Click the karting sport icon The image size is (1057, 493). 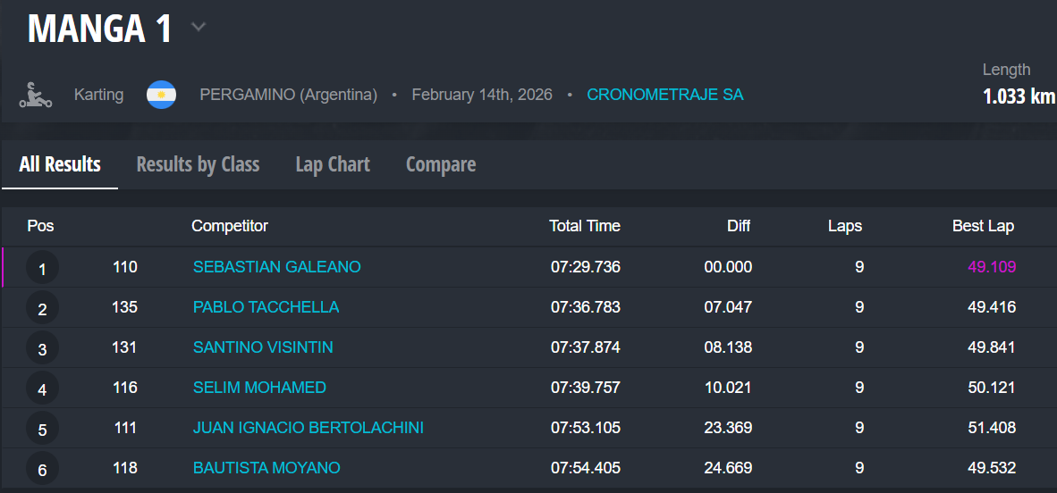click(x=35, y=95)
